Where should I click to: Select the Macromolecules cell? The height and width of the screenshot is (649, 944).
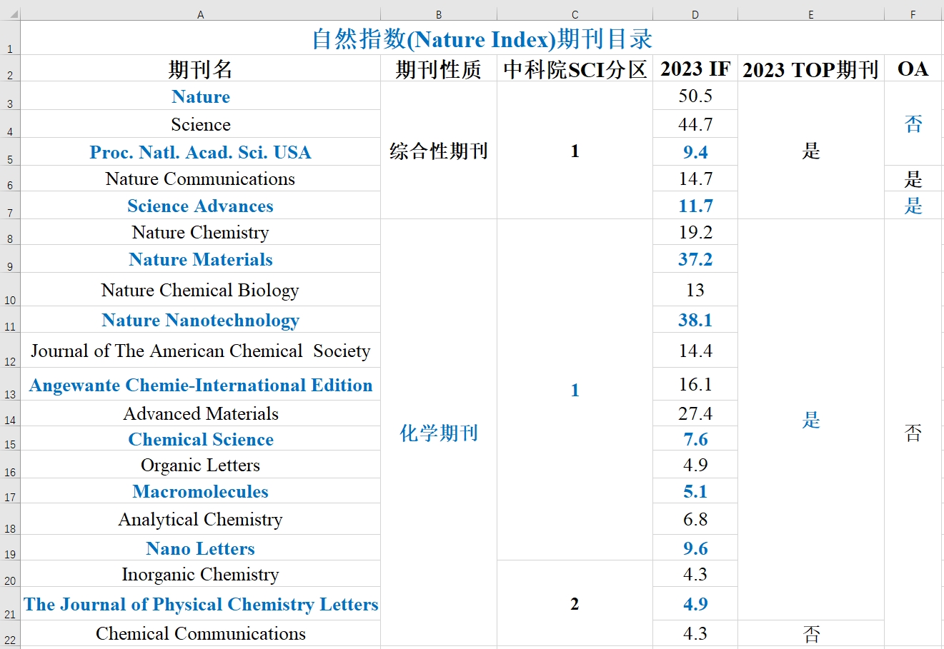pyautogui.click(x=200, y=491)
